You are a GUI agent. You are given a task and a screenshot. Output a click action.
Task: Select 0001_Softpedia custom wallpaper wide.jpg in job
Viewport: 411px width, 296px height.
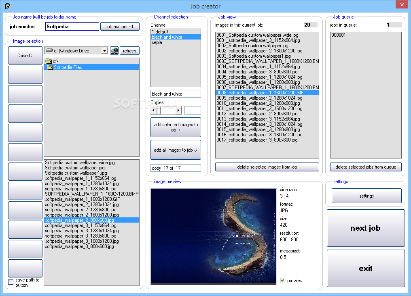[x=267, y=35]
